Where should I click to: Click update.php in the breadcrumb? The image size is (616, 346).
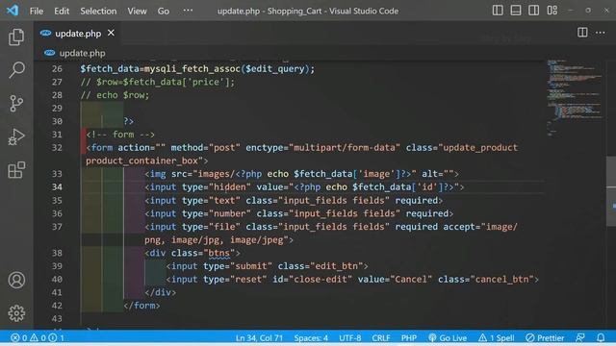click(x=82, y=53)
